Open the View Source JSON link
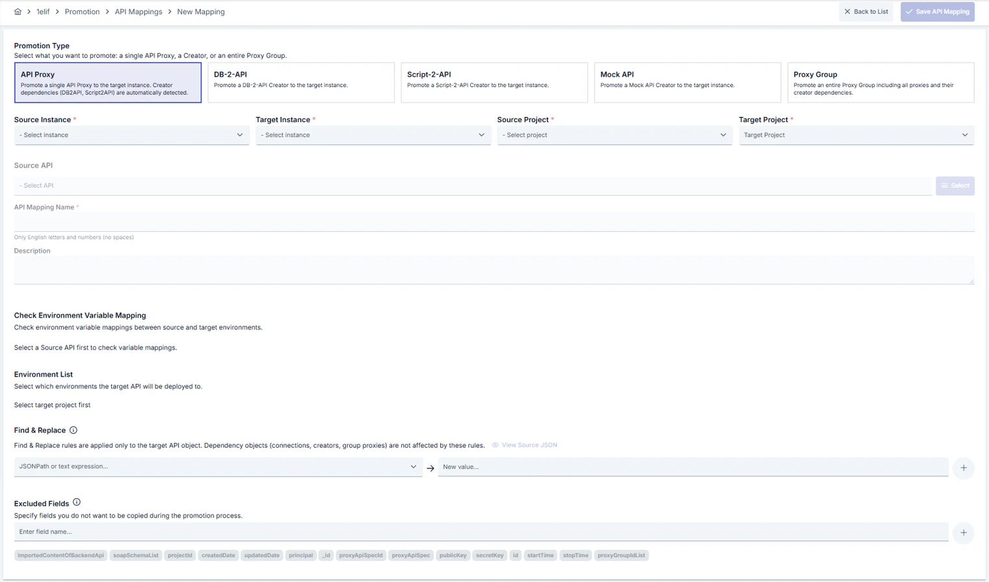 (x=524, y=445)
